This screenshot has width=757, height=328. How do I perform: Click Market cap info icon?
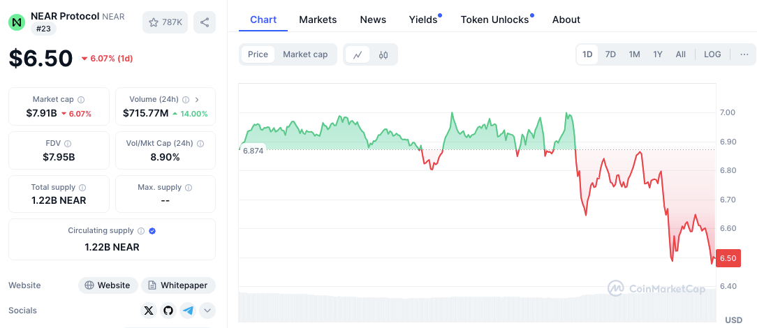tap(81, 100)
